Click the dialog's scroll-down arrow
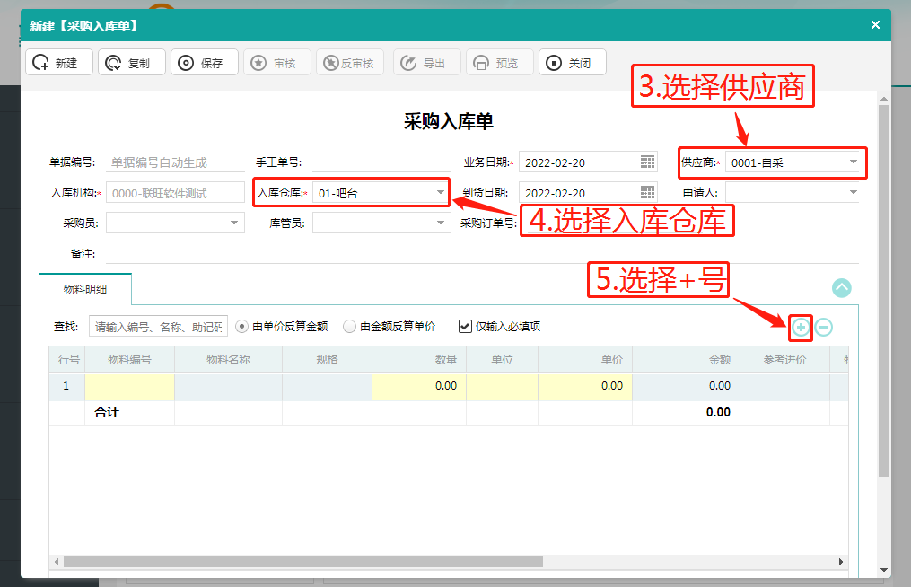This screenshot has height=587, width=911. coord(884,570)
